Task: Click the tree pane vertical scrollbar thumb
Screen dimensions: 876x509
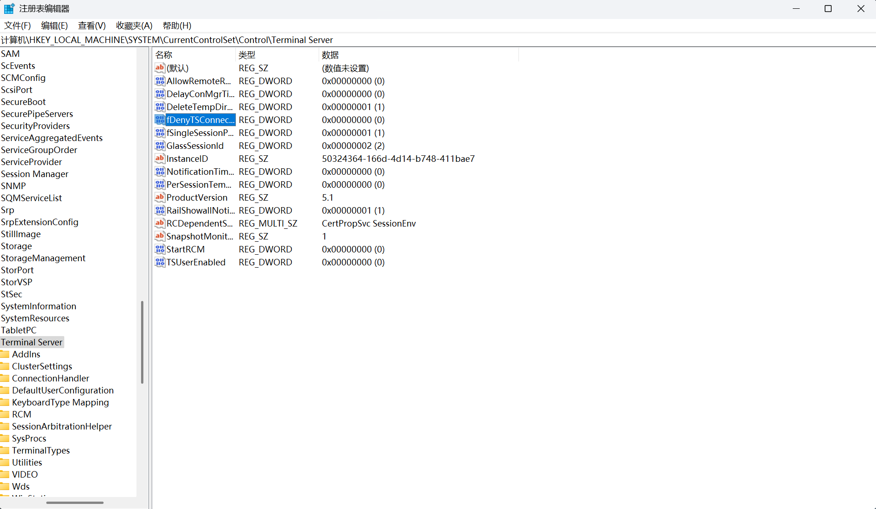Action: 142,342
